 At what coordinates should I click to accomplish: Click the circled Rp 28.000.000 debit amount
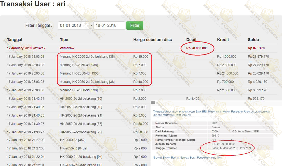coord(197,48)
